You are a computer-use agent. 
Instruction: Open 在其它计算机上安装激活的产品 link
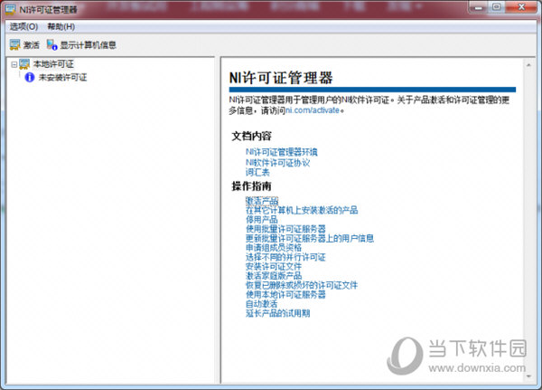point(302,210)
